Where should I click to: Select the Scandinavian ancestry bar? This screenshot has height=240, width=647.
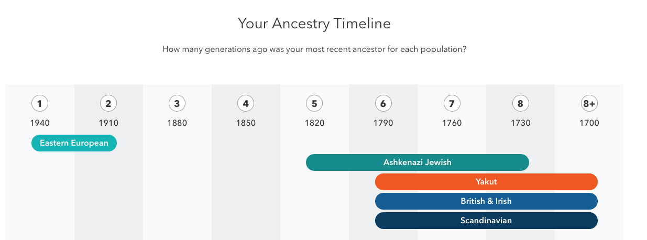click(x=486, y=221)
